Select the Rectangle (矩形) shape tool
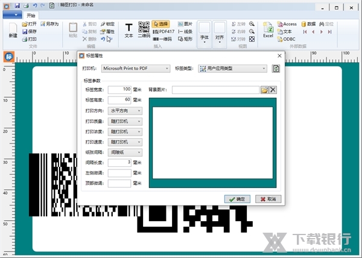The height and width of the screenshot is (258, 362). pos(185,39)
